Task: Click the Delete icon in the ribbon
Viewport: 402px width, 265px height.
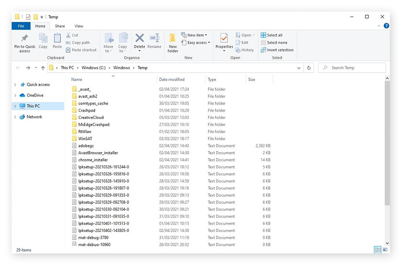Action: pyautogui.click(x=139, y=39)
